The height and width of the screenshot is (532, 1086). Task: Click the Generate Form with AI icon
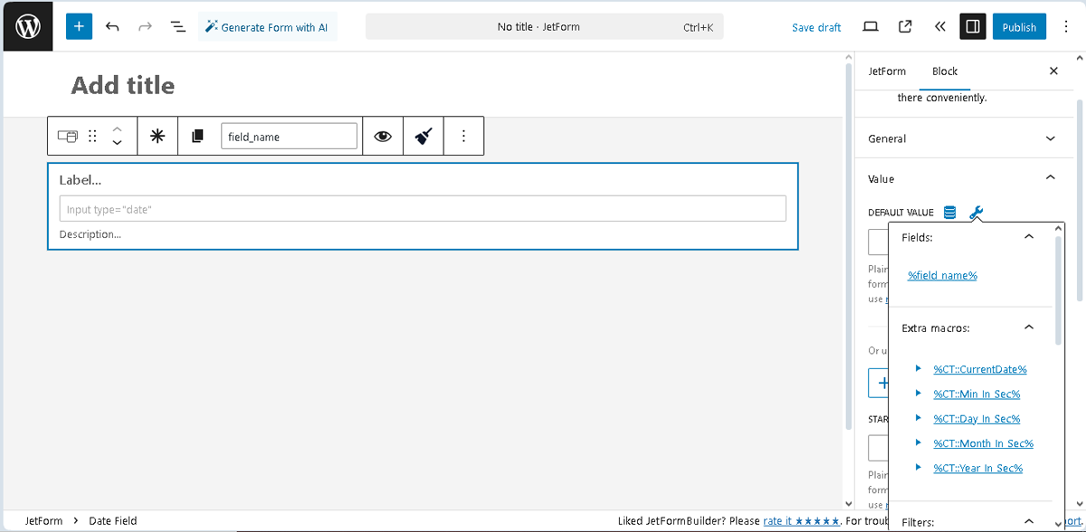pos(211,26)
